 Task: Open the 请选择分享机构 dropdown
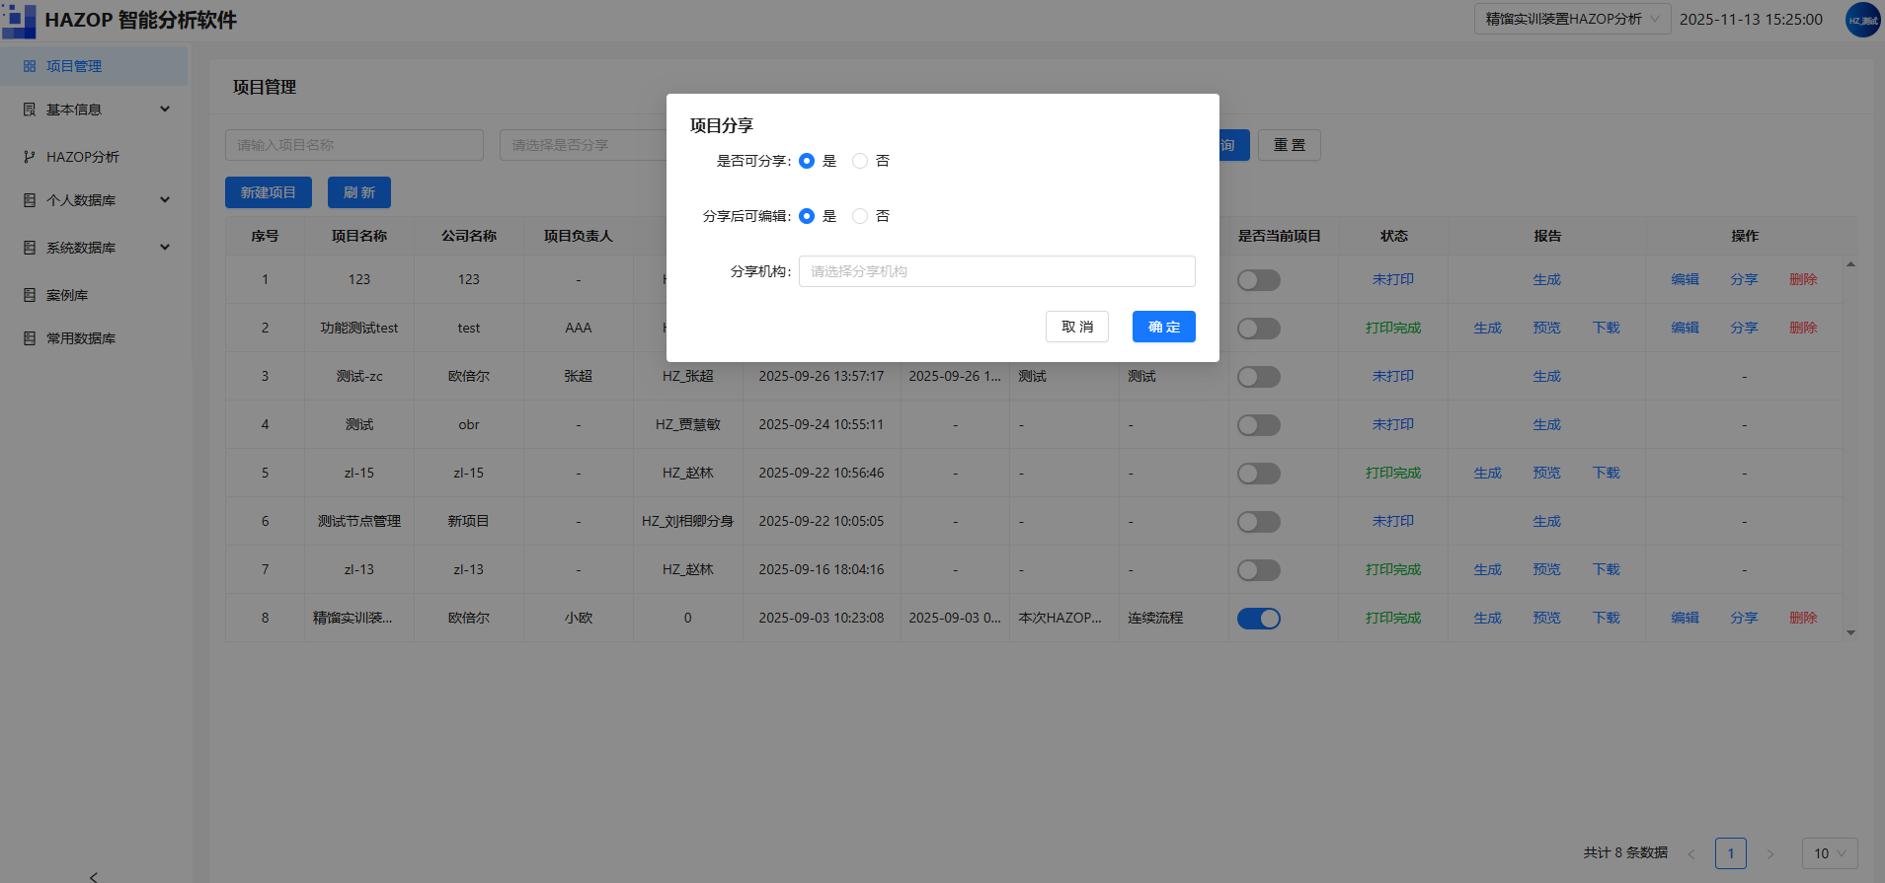pyautogui.click(x=997, y=271)
